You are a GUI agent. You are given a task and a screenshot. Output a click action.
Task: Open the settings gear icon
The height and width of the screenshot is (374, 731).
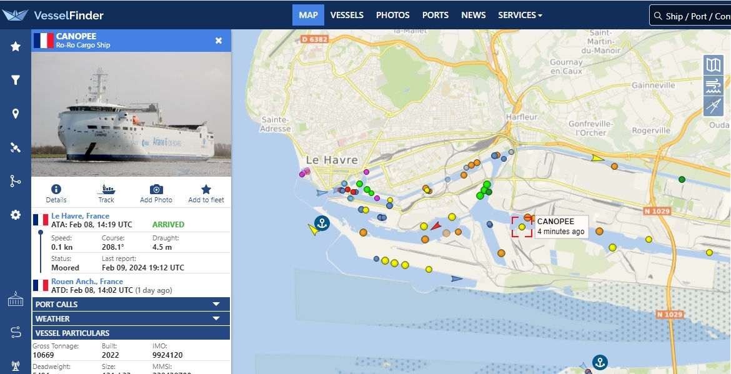click(16, 215)
